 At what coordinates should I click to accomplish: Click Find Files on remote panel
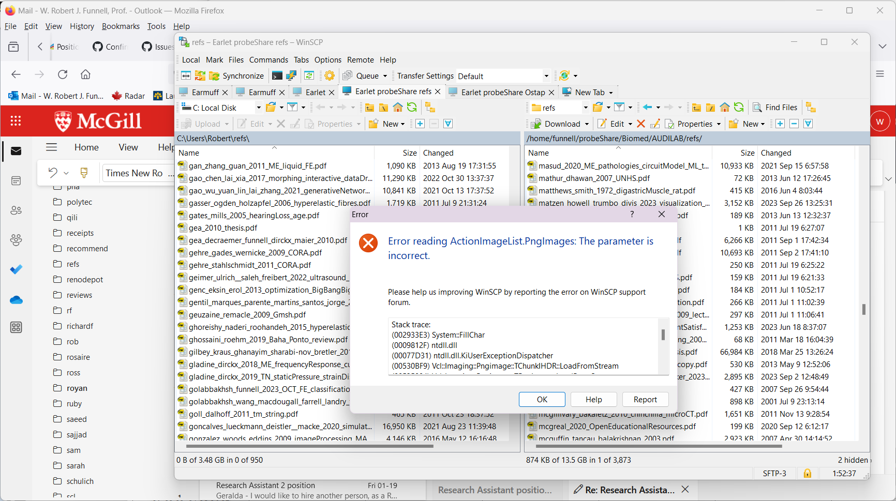(x=775, y=107)
